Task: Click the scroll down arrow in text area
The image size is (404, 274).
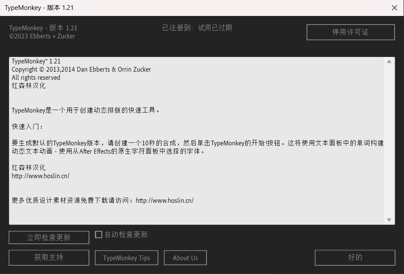Action: [389, 220]
